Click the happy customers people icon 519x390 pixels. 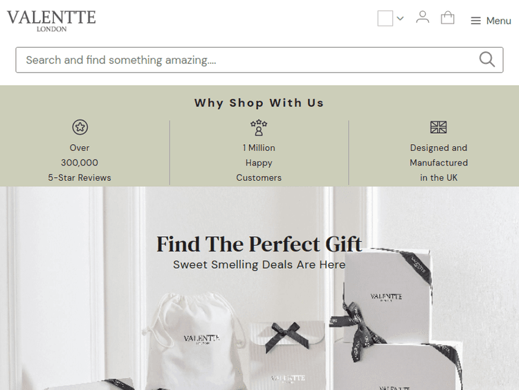coord(259,127)
